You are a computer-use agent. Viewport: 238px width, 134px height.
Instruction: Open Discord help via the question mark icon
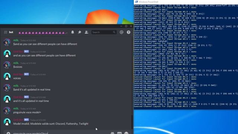pyautogui.click(x=129, y=32)
